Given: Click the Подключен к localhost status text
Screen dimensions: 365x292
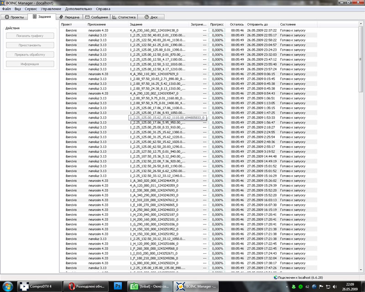Looking at the screenshot, I should (300, 277).
